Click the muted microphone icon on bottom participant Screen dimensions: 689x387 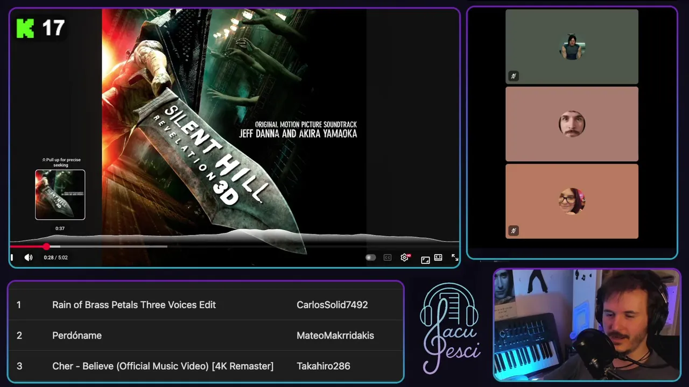tap(513, 231)
